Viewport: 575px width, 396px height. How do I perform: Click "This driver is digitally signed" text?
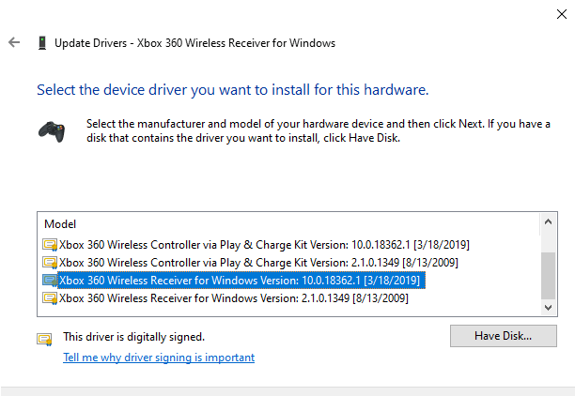133,336
